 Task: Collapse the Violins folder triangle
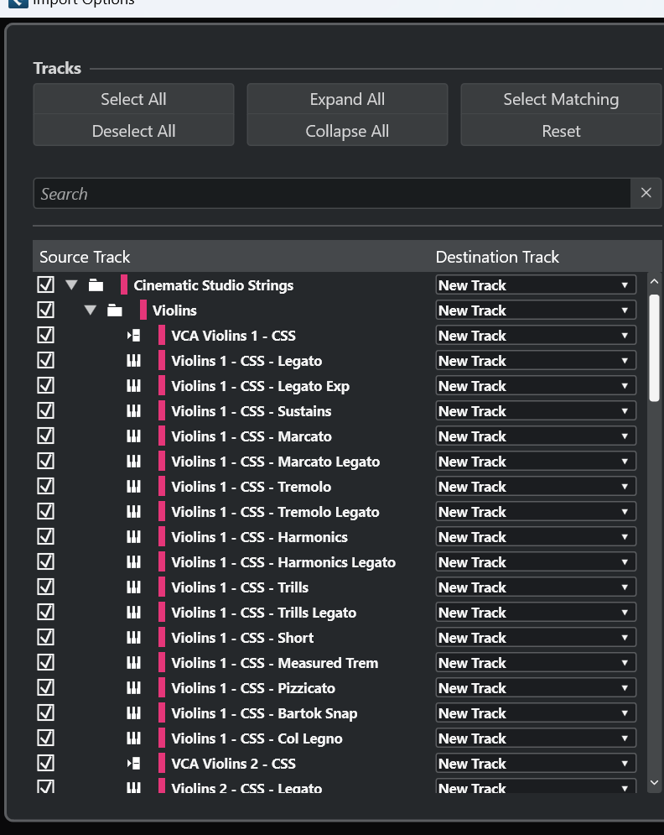[x=90, y=310]
